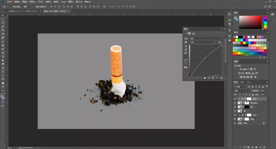Screen dimensions: 276x149
Task: Switch to the Channels tab
Action: pos(242,82)
